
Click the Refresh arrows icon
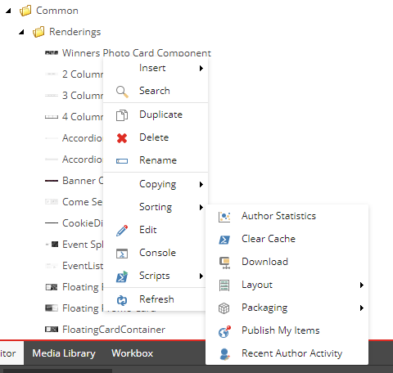[122, 300]
